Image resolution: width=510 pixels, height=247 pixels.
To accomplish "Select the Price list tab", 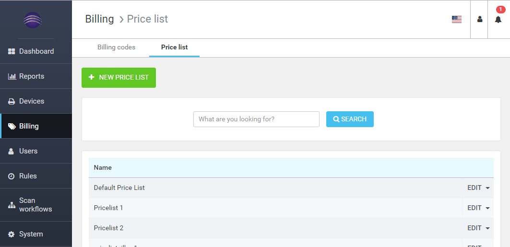I will [174, 47].
